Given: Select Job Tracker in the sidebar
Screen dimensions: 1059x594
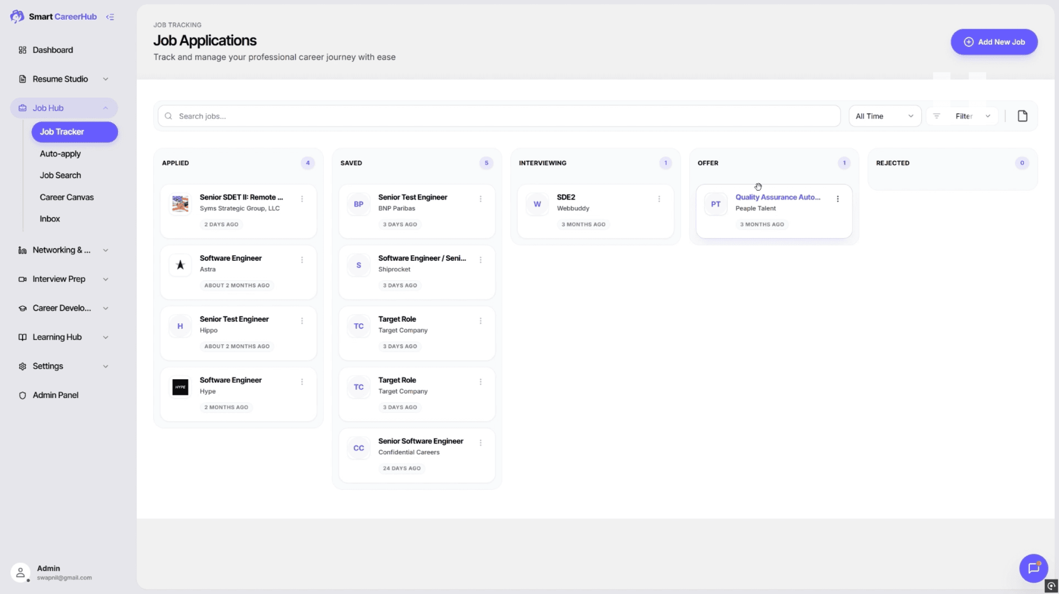Looking at the screenshot, I should pos(75,132).
